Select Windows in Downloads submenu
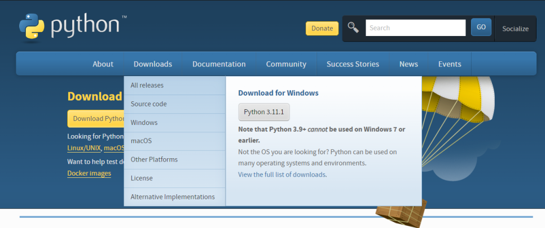545x228 pixels. pyautogui.click(x=174, y=123)
